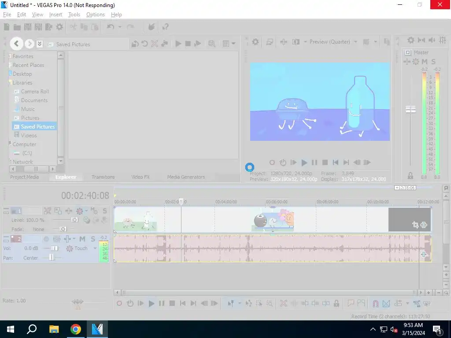This screenshot has height=338, width=451.
Task: Arm audio track 2 for record
Action: [x=46, y=239]
